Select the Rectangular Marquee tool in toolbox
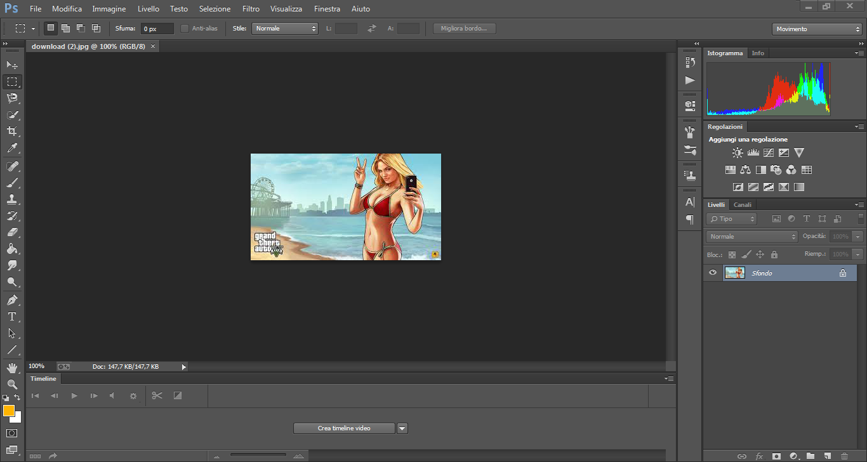This screenshot has height=462, width=867. [x=12, y=82]
